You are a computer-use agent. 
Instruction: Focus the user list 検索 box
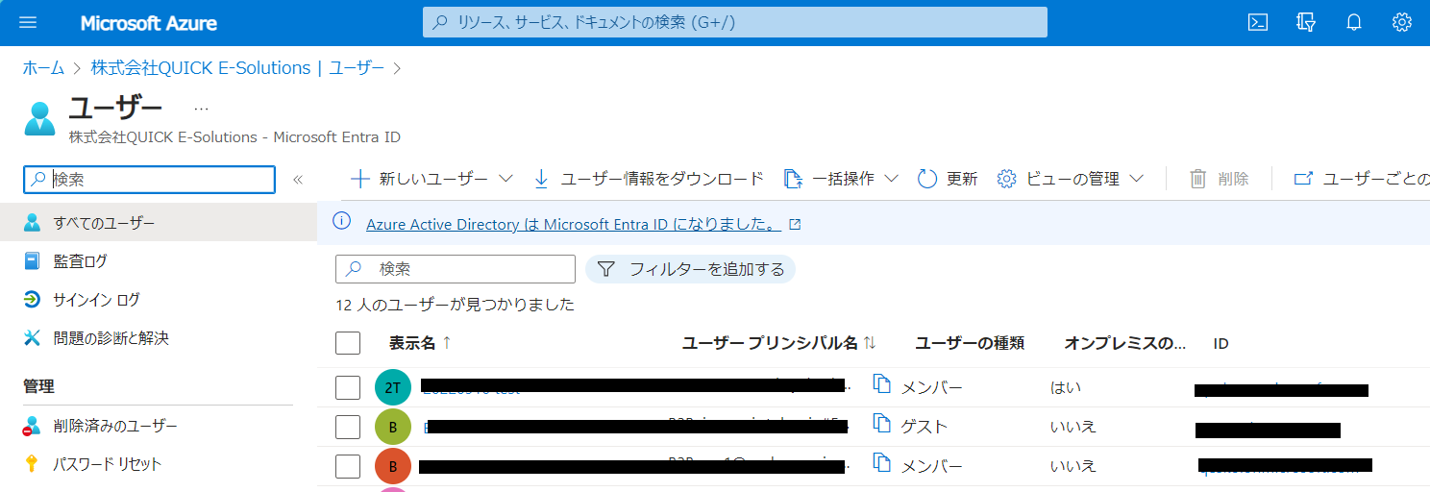pos(456,269)
